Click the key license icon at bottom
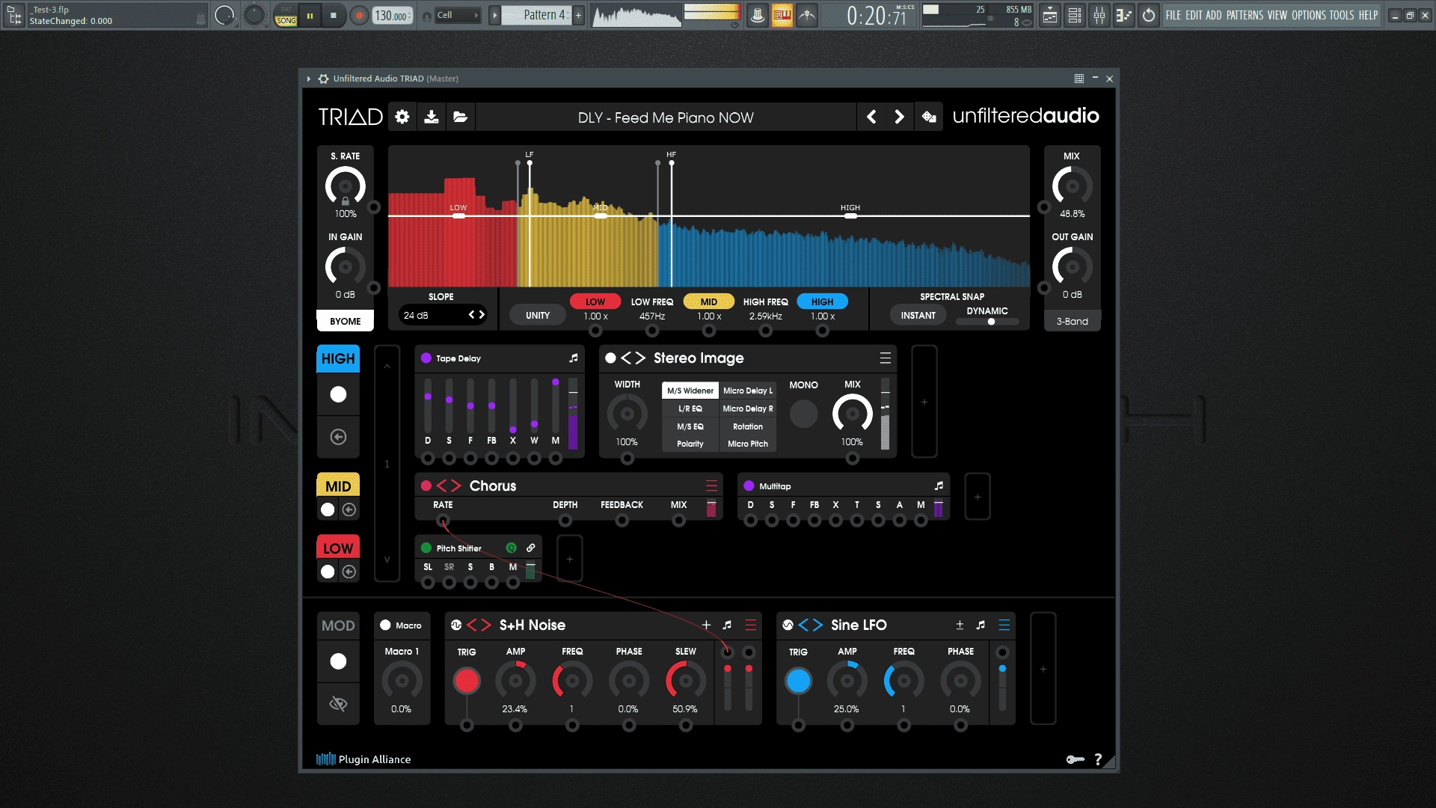Image resolution: width=1436 pixels, height=808 pixels. click(1075, 759)
